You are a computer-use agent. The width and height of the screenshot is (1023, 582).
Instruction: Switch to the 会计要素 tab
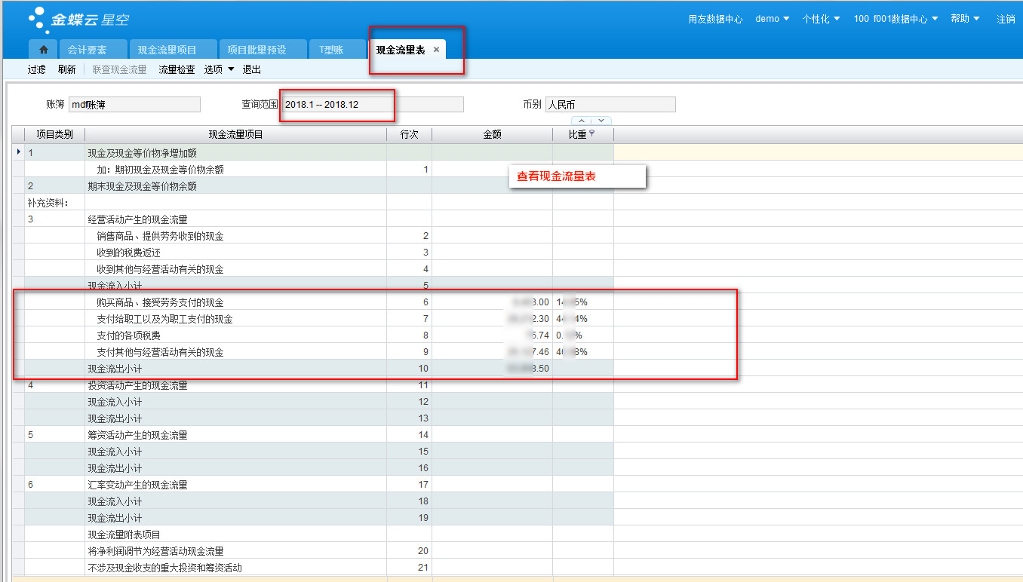(87, 50)
